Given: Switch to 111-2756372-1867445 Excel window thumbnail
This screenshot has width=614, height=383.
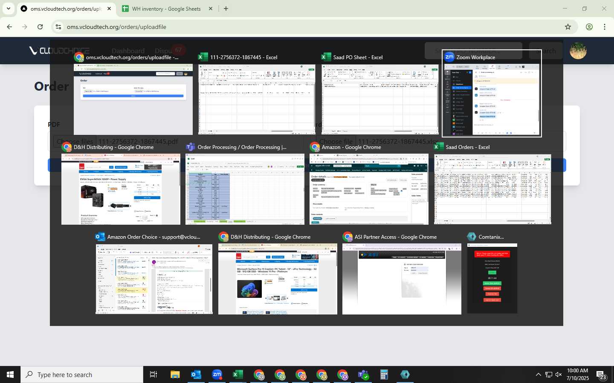Looking at the screenshot, I should pos(257,100).
